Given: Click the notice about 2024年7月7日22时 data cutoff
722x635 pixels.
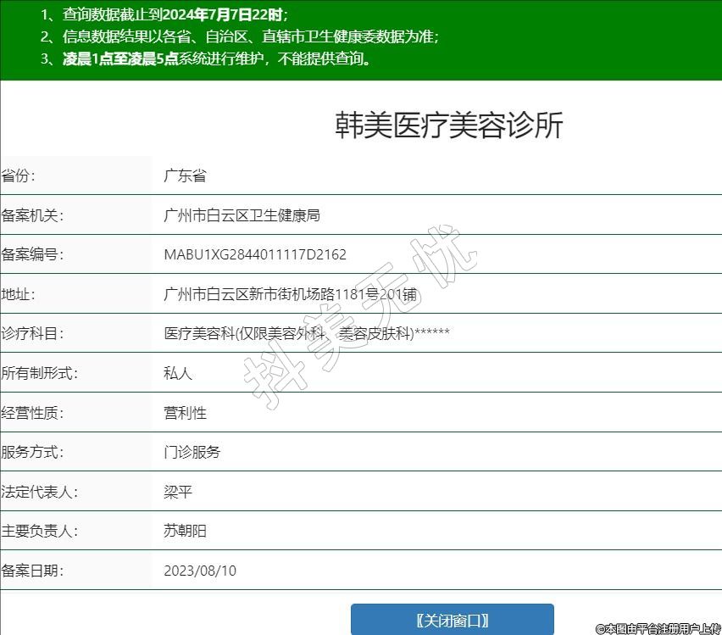Looking at the screenshot, I should pyautogui.click(x=164, y=14).
